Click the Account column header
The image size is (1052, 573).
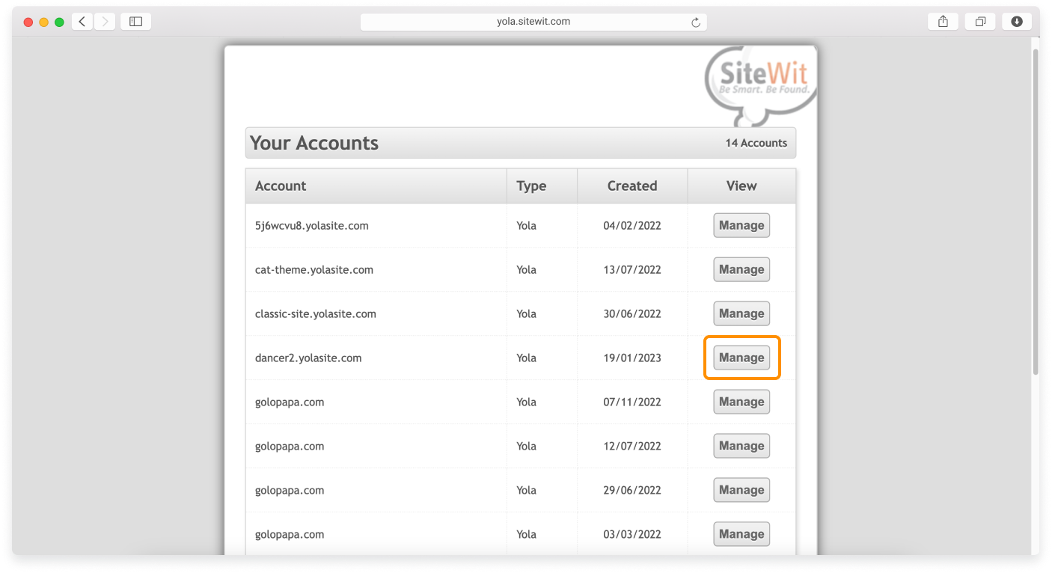click(x=281, y=186)
